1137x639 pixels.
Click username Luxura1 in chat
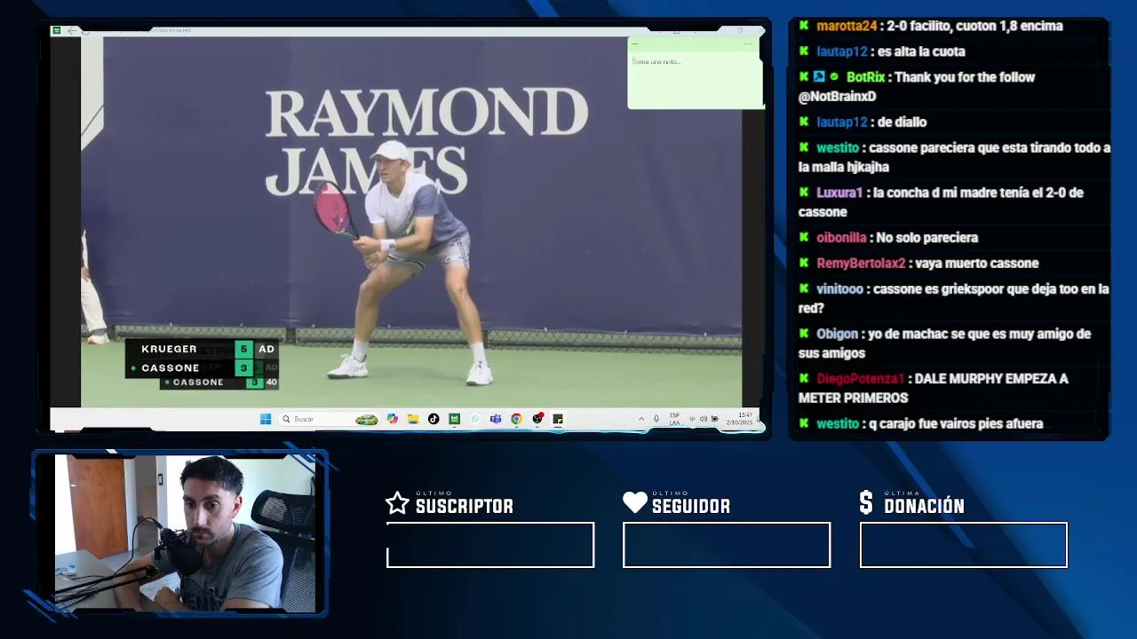pos(839,193)
